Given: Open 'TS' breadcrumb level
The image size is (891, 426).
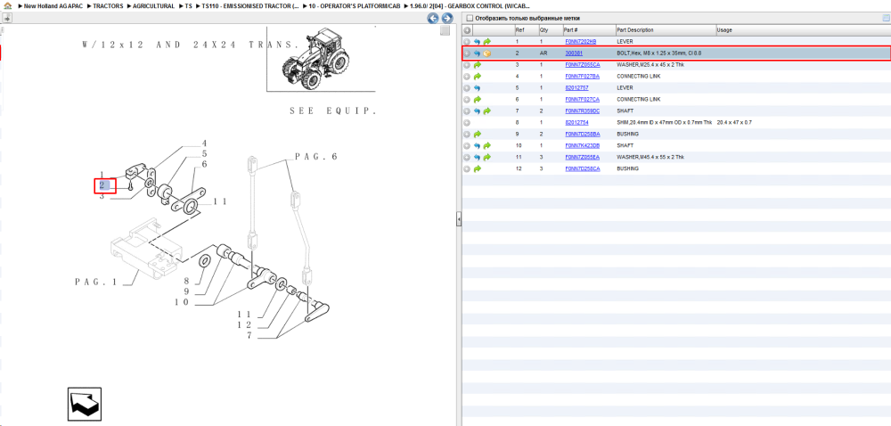Looking at the screenshot, I should (x=188, y=5).
